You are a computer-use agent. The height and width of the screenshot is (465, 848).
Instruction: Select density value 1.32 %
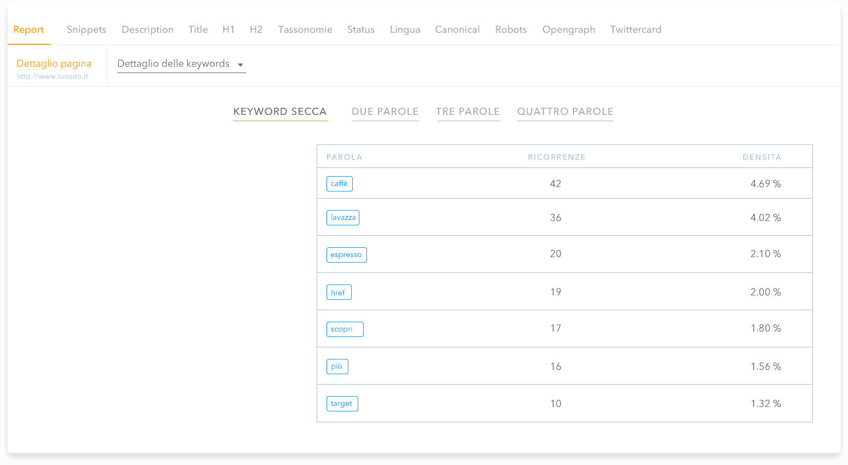point(766,404)
